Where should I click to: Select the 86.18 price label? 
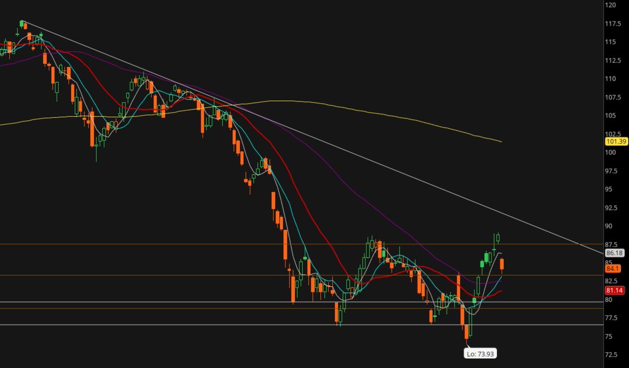[613, 253]
